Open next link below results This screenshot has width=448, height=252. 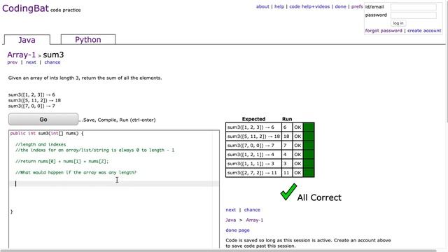[230, 210]
